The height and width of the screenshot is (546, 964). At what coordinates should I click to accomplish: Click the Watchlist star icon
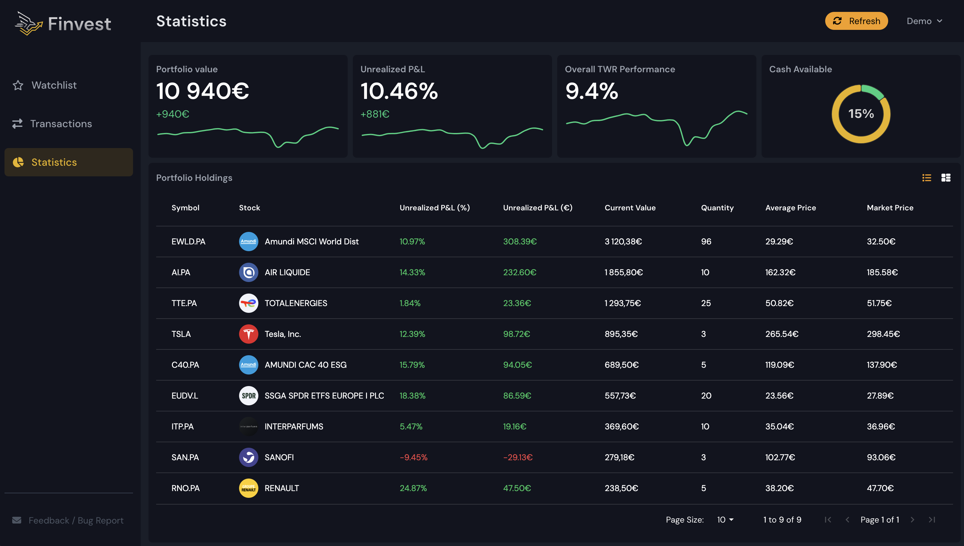click(18, 85)
